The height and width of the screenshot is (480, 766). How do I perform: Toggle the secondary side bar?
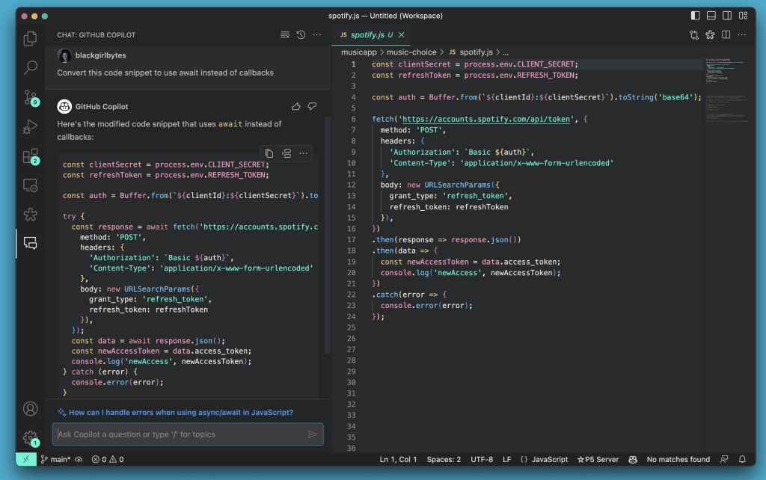coord(727,16)
